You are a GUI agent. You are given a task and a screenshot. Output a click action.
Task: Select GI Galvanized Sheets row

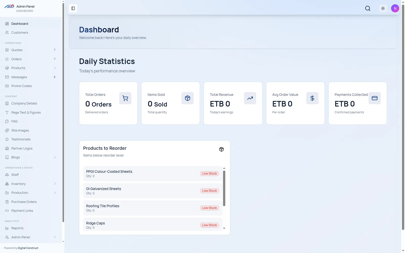[x=153, y=191]
